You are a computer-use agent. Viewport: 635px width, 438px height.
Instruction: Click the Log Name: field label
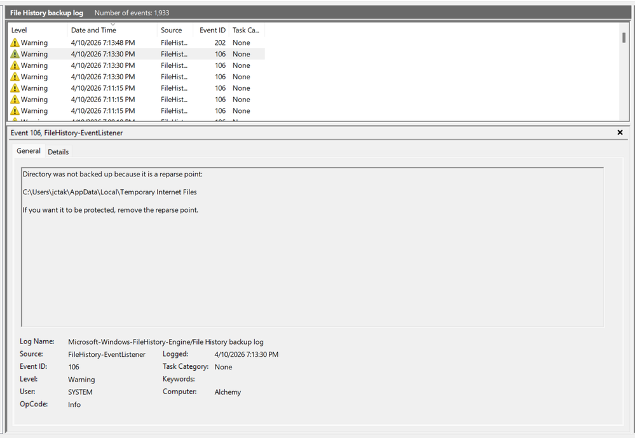point(37,342)
